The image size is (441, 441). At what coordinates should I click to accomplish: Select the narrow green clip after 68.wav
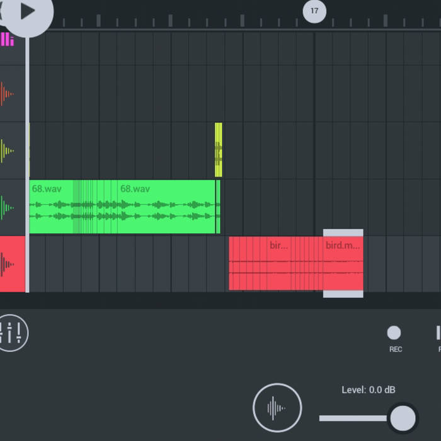218,207
